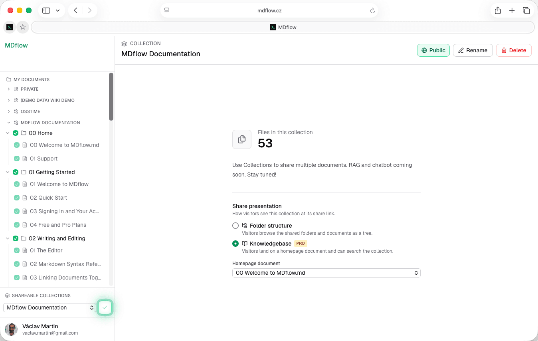538x341 pixels.
Task: Delete the collection
Action: coord(514,50)
